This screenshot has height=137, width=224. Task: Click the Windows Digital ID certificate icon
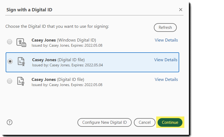[21, 42]
